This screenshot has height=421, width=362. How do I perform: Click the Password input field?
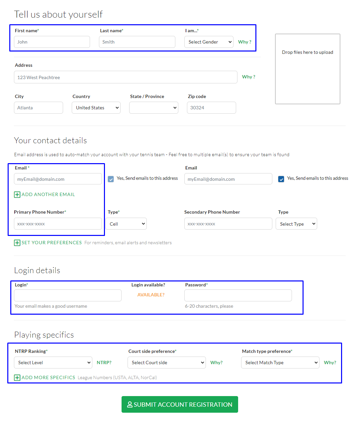(238, 295)
